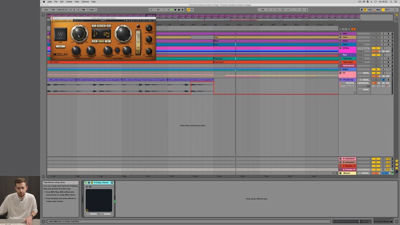Open the Live application menu
Screen dimensions: 400x225
(x=50, y=2)
